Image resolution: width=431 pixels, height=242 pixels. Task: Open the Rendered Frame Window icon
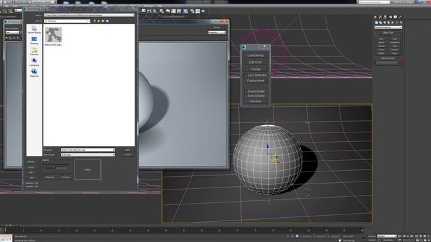coord(197,11)
